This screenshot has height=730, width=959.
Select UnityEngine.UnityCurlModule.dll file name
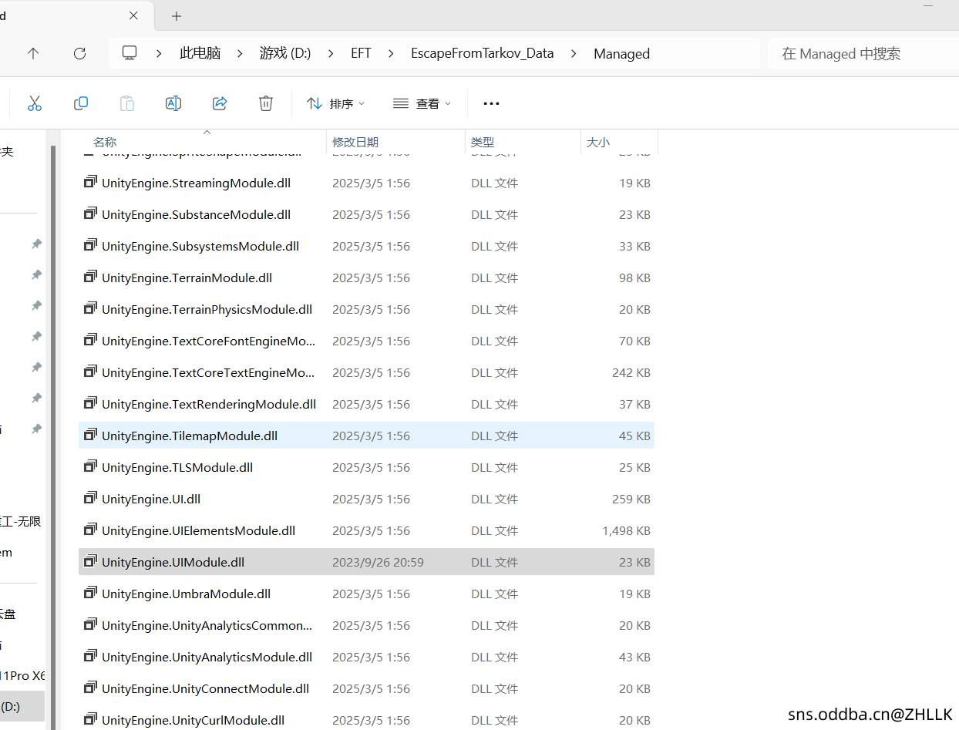point(193,720)
